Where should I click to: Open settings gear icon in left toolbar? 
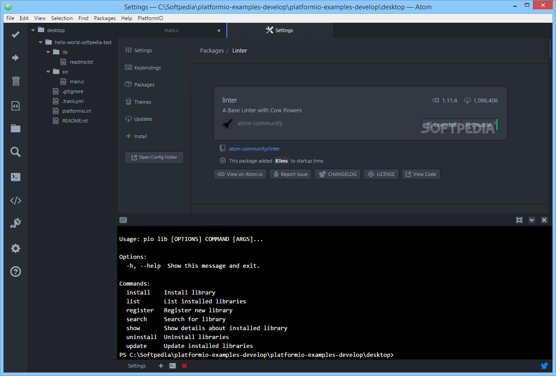16,249
